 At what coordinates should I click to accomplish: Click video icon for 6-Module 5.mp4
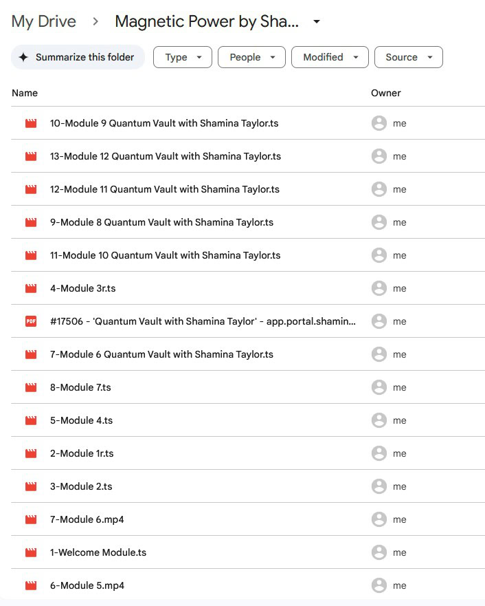pyautogui.click(x=31, y=585)
